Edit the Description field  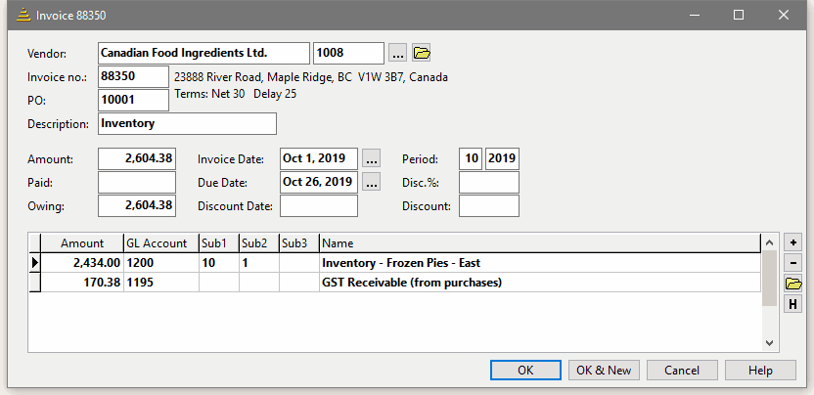click(x=187, y=123)
